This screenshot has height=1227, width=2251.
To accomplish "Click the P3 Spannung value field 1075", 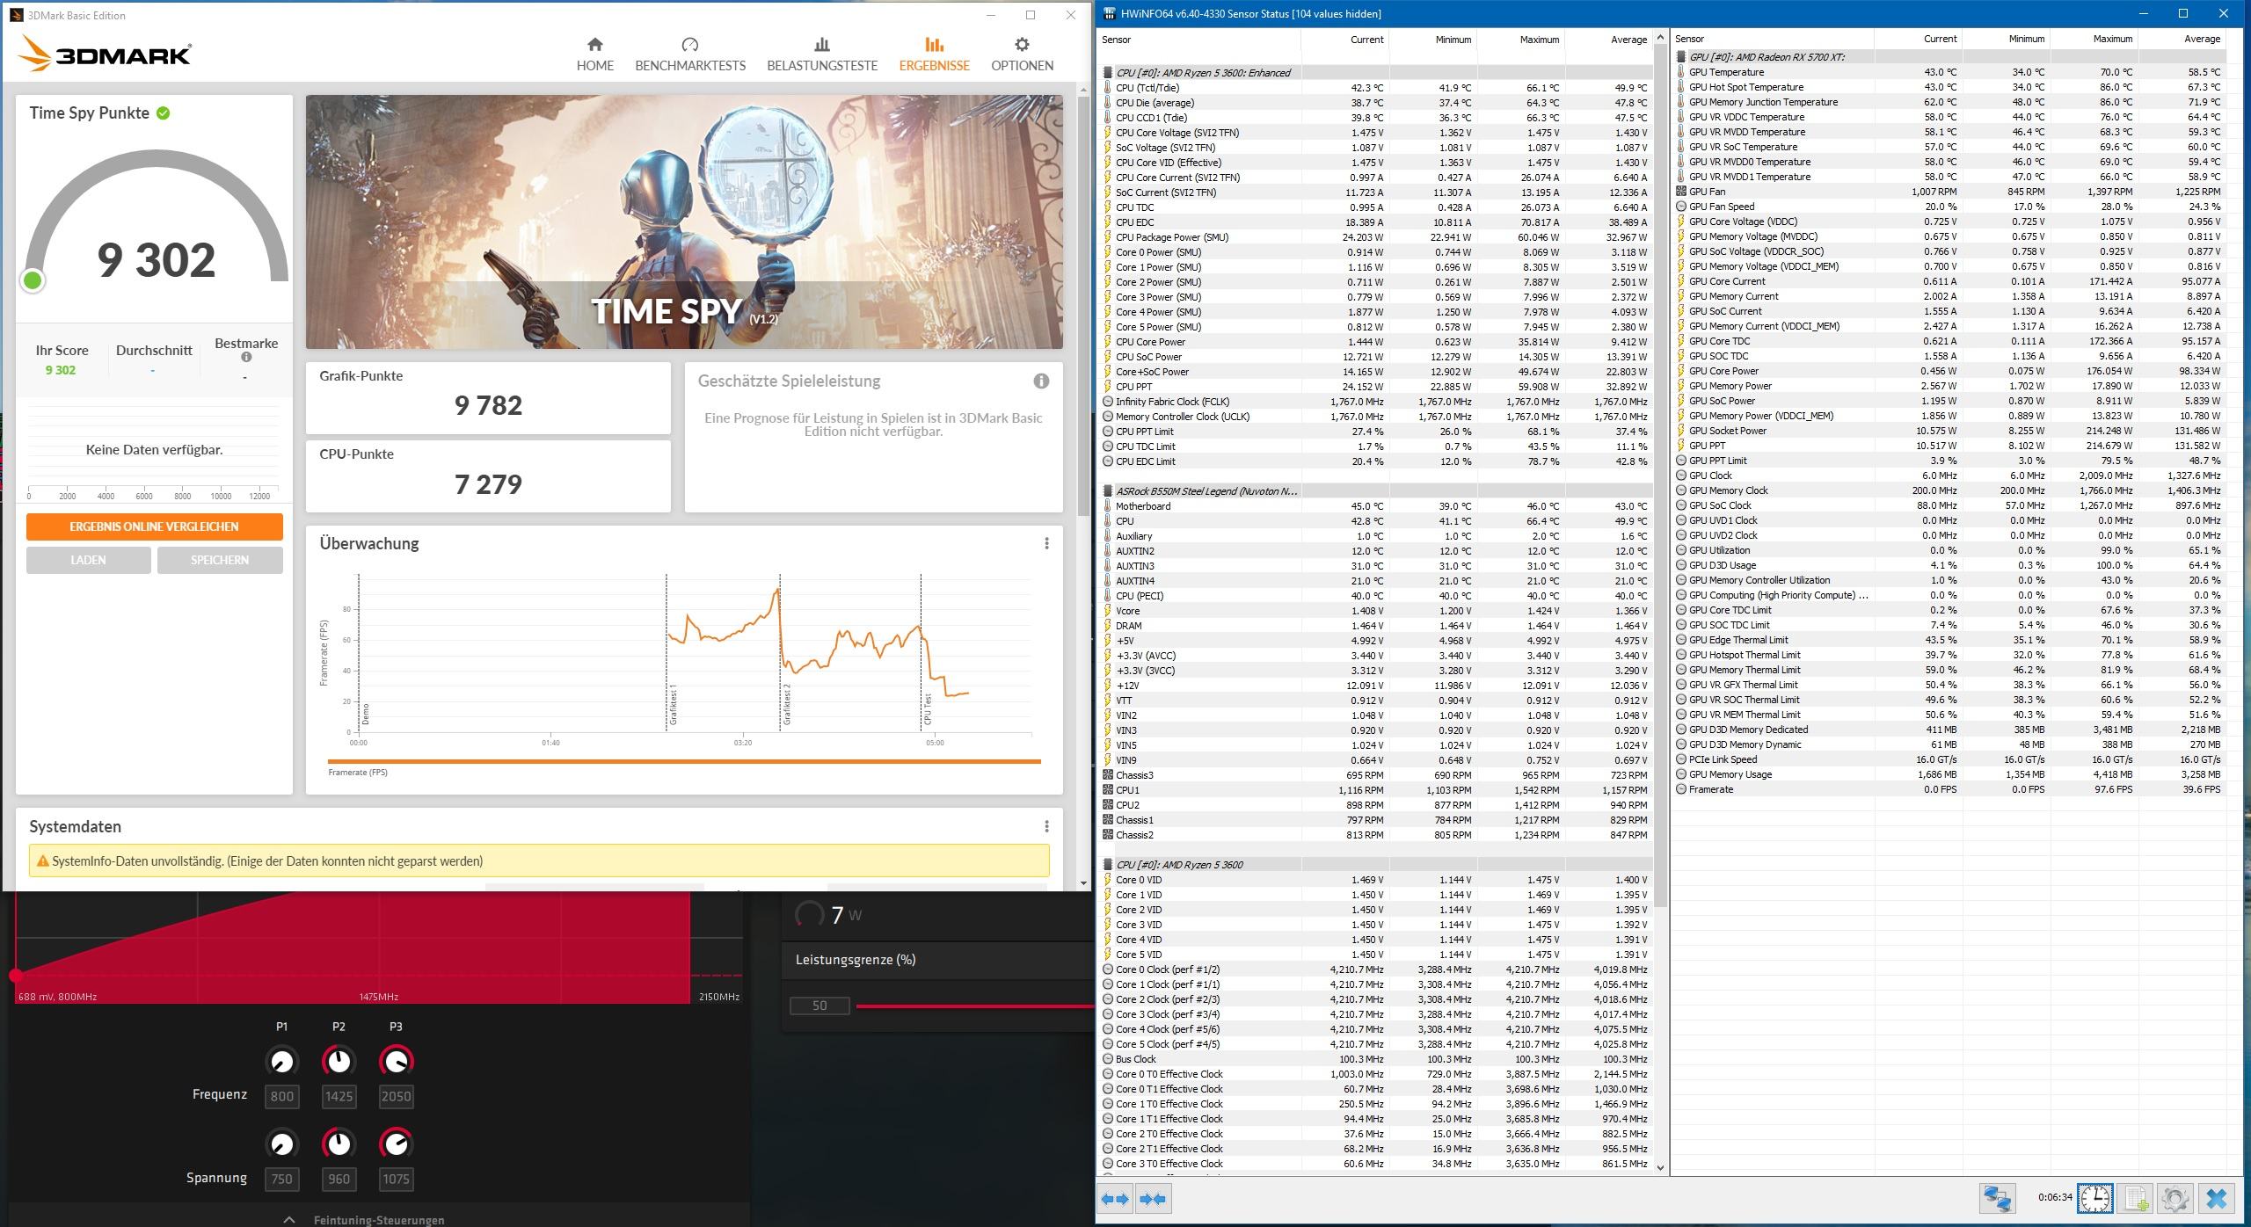I will tap(396, 1179).
